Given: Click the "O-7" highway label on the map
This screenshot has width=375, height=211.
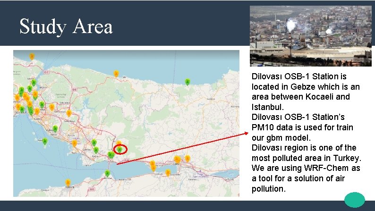Looking at the screenshot, I should click(x=46, y=72).
